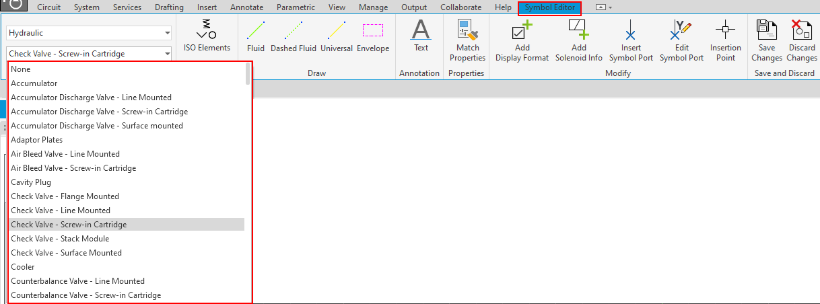
Task: Select the Symbol Editor tab
Action: pos(549,7)
